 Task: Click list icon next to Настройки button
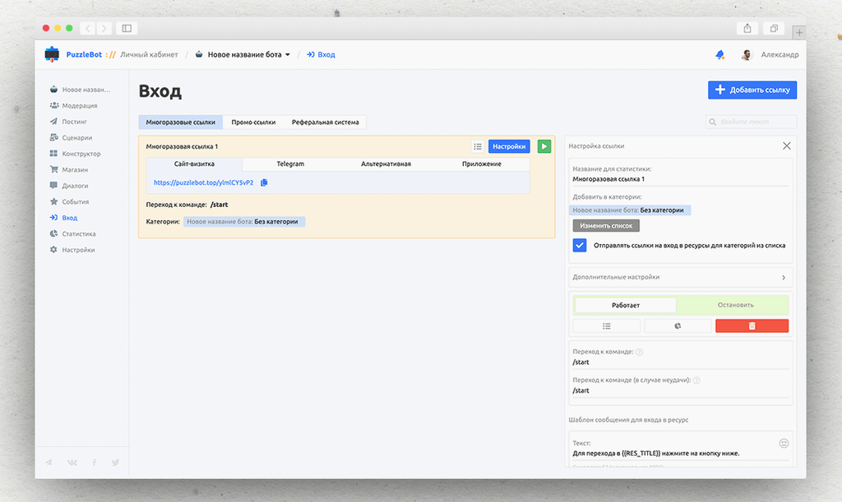click(478, 146)
